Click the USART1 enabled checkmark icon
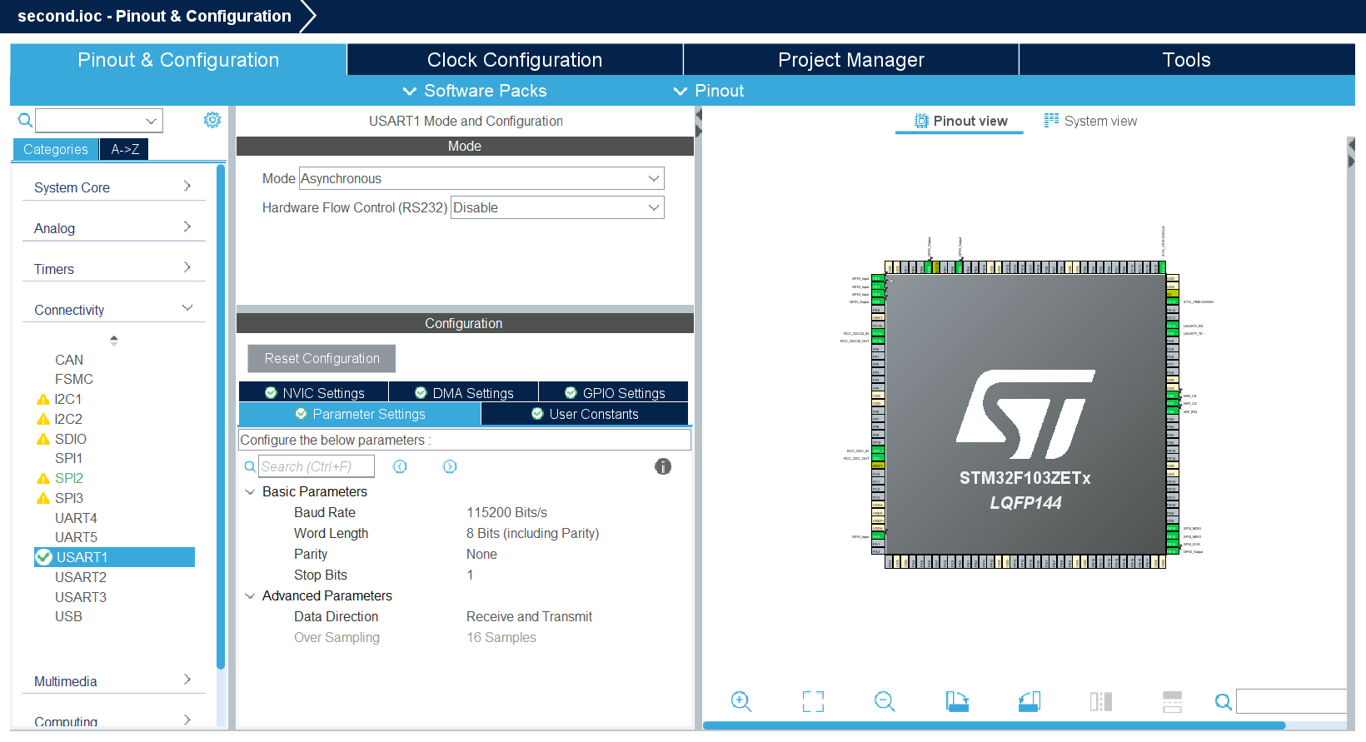The image size is (1366, 742). click(x=44, y=557)
